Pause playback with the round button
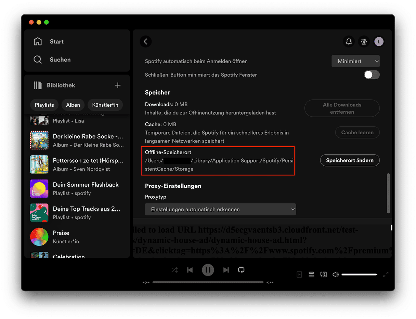Image resolution: width=416 pixels, height=319 pixels. pyautogui.click(x=208, y=270)
